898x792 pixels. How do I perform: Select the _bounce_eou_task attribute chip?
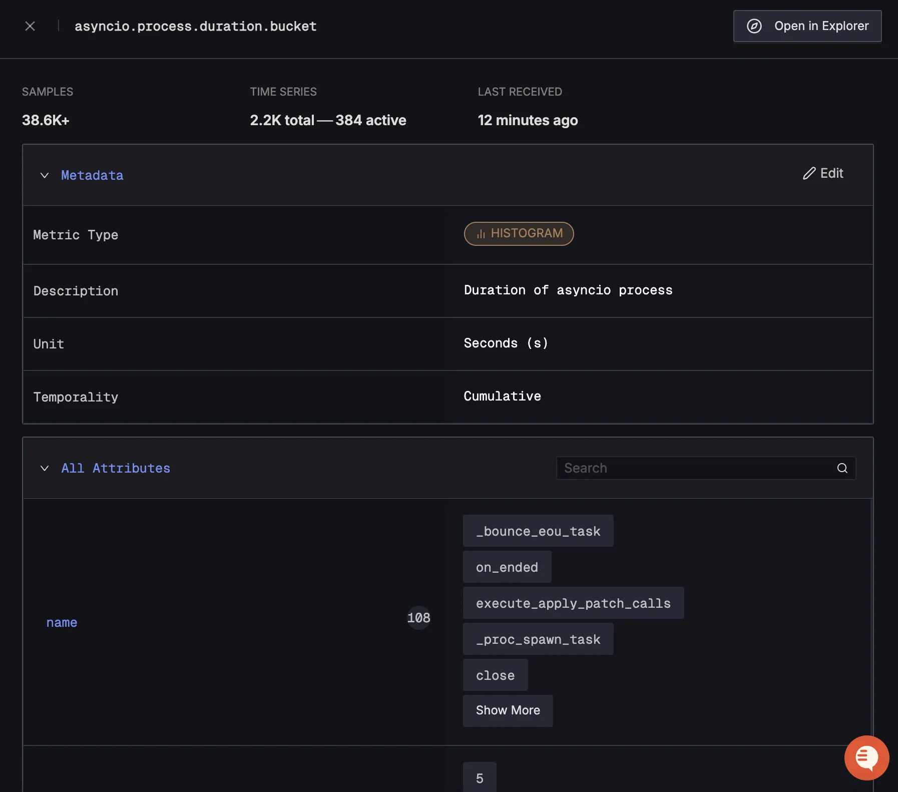[538, 531]
